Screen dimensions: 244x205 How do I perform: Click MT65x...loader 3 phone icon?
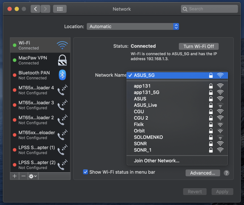62,105
